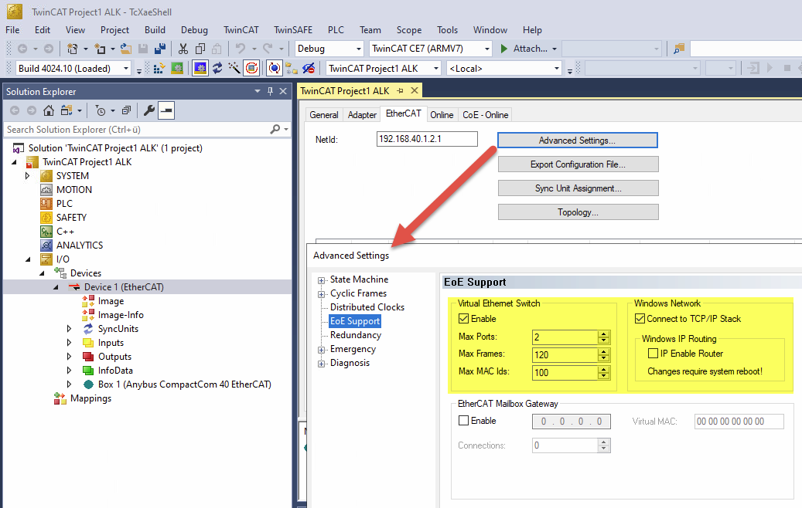
Task: Click the Show Sub Items icon
Action: coord(292,69)
